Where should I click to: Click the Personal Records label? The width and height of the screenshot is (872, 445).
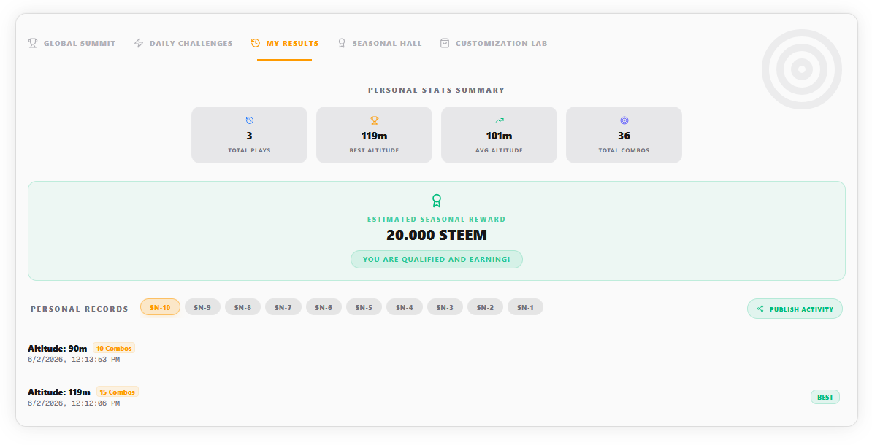80,309
